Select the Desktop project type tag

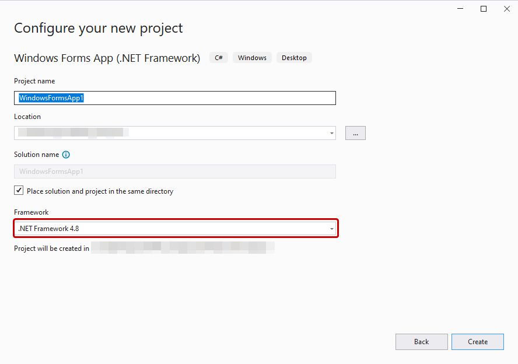click(x=294, y=58)
